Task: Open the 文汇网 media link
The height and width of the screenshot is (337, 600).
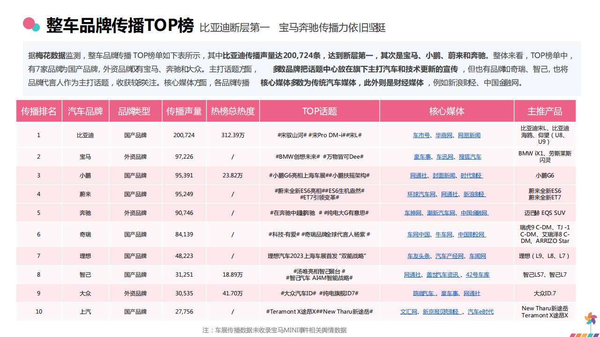Action: click(409, 312)
